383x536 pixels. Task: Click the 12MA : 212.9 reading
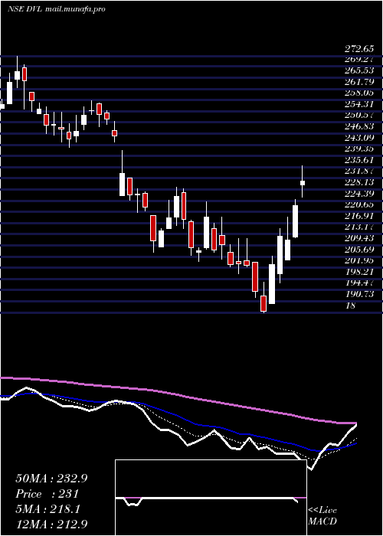[51, 524]
